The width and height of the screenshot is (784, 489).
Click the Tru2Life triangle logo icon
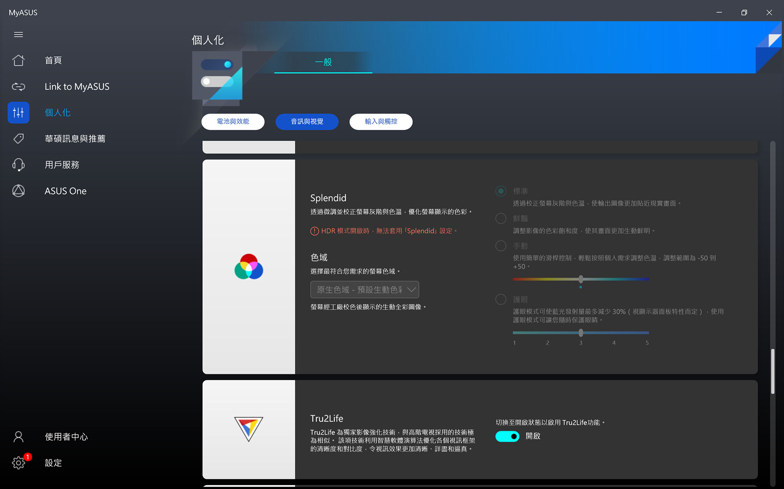coord(249,429)
